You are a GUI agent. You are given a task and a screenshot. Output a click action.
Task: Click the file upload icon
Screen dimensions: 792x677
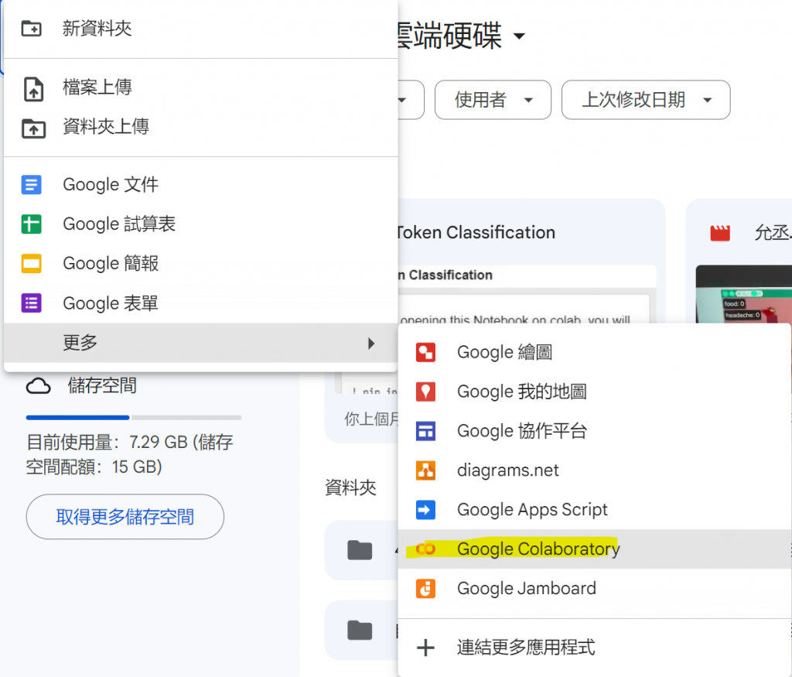coord(33,89)
